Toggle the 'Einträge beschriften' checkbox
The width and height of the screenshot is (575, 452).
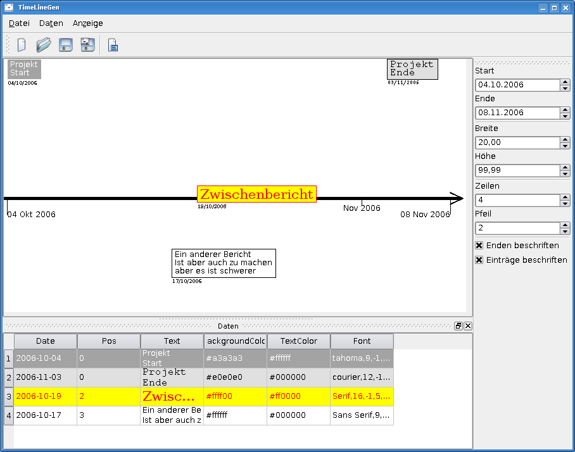(479, 260)
